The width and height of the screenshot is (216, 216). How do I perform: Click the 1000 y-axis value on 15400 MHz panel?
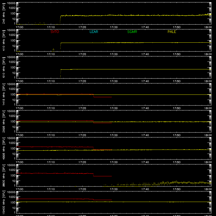[12, 197]
